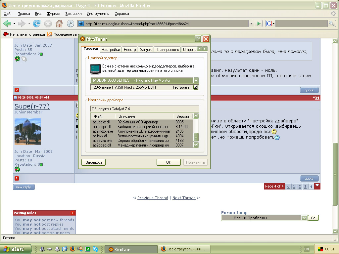
Task: Click the EN language indicator in taskbar
Action: [307, 249]
